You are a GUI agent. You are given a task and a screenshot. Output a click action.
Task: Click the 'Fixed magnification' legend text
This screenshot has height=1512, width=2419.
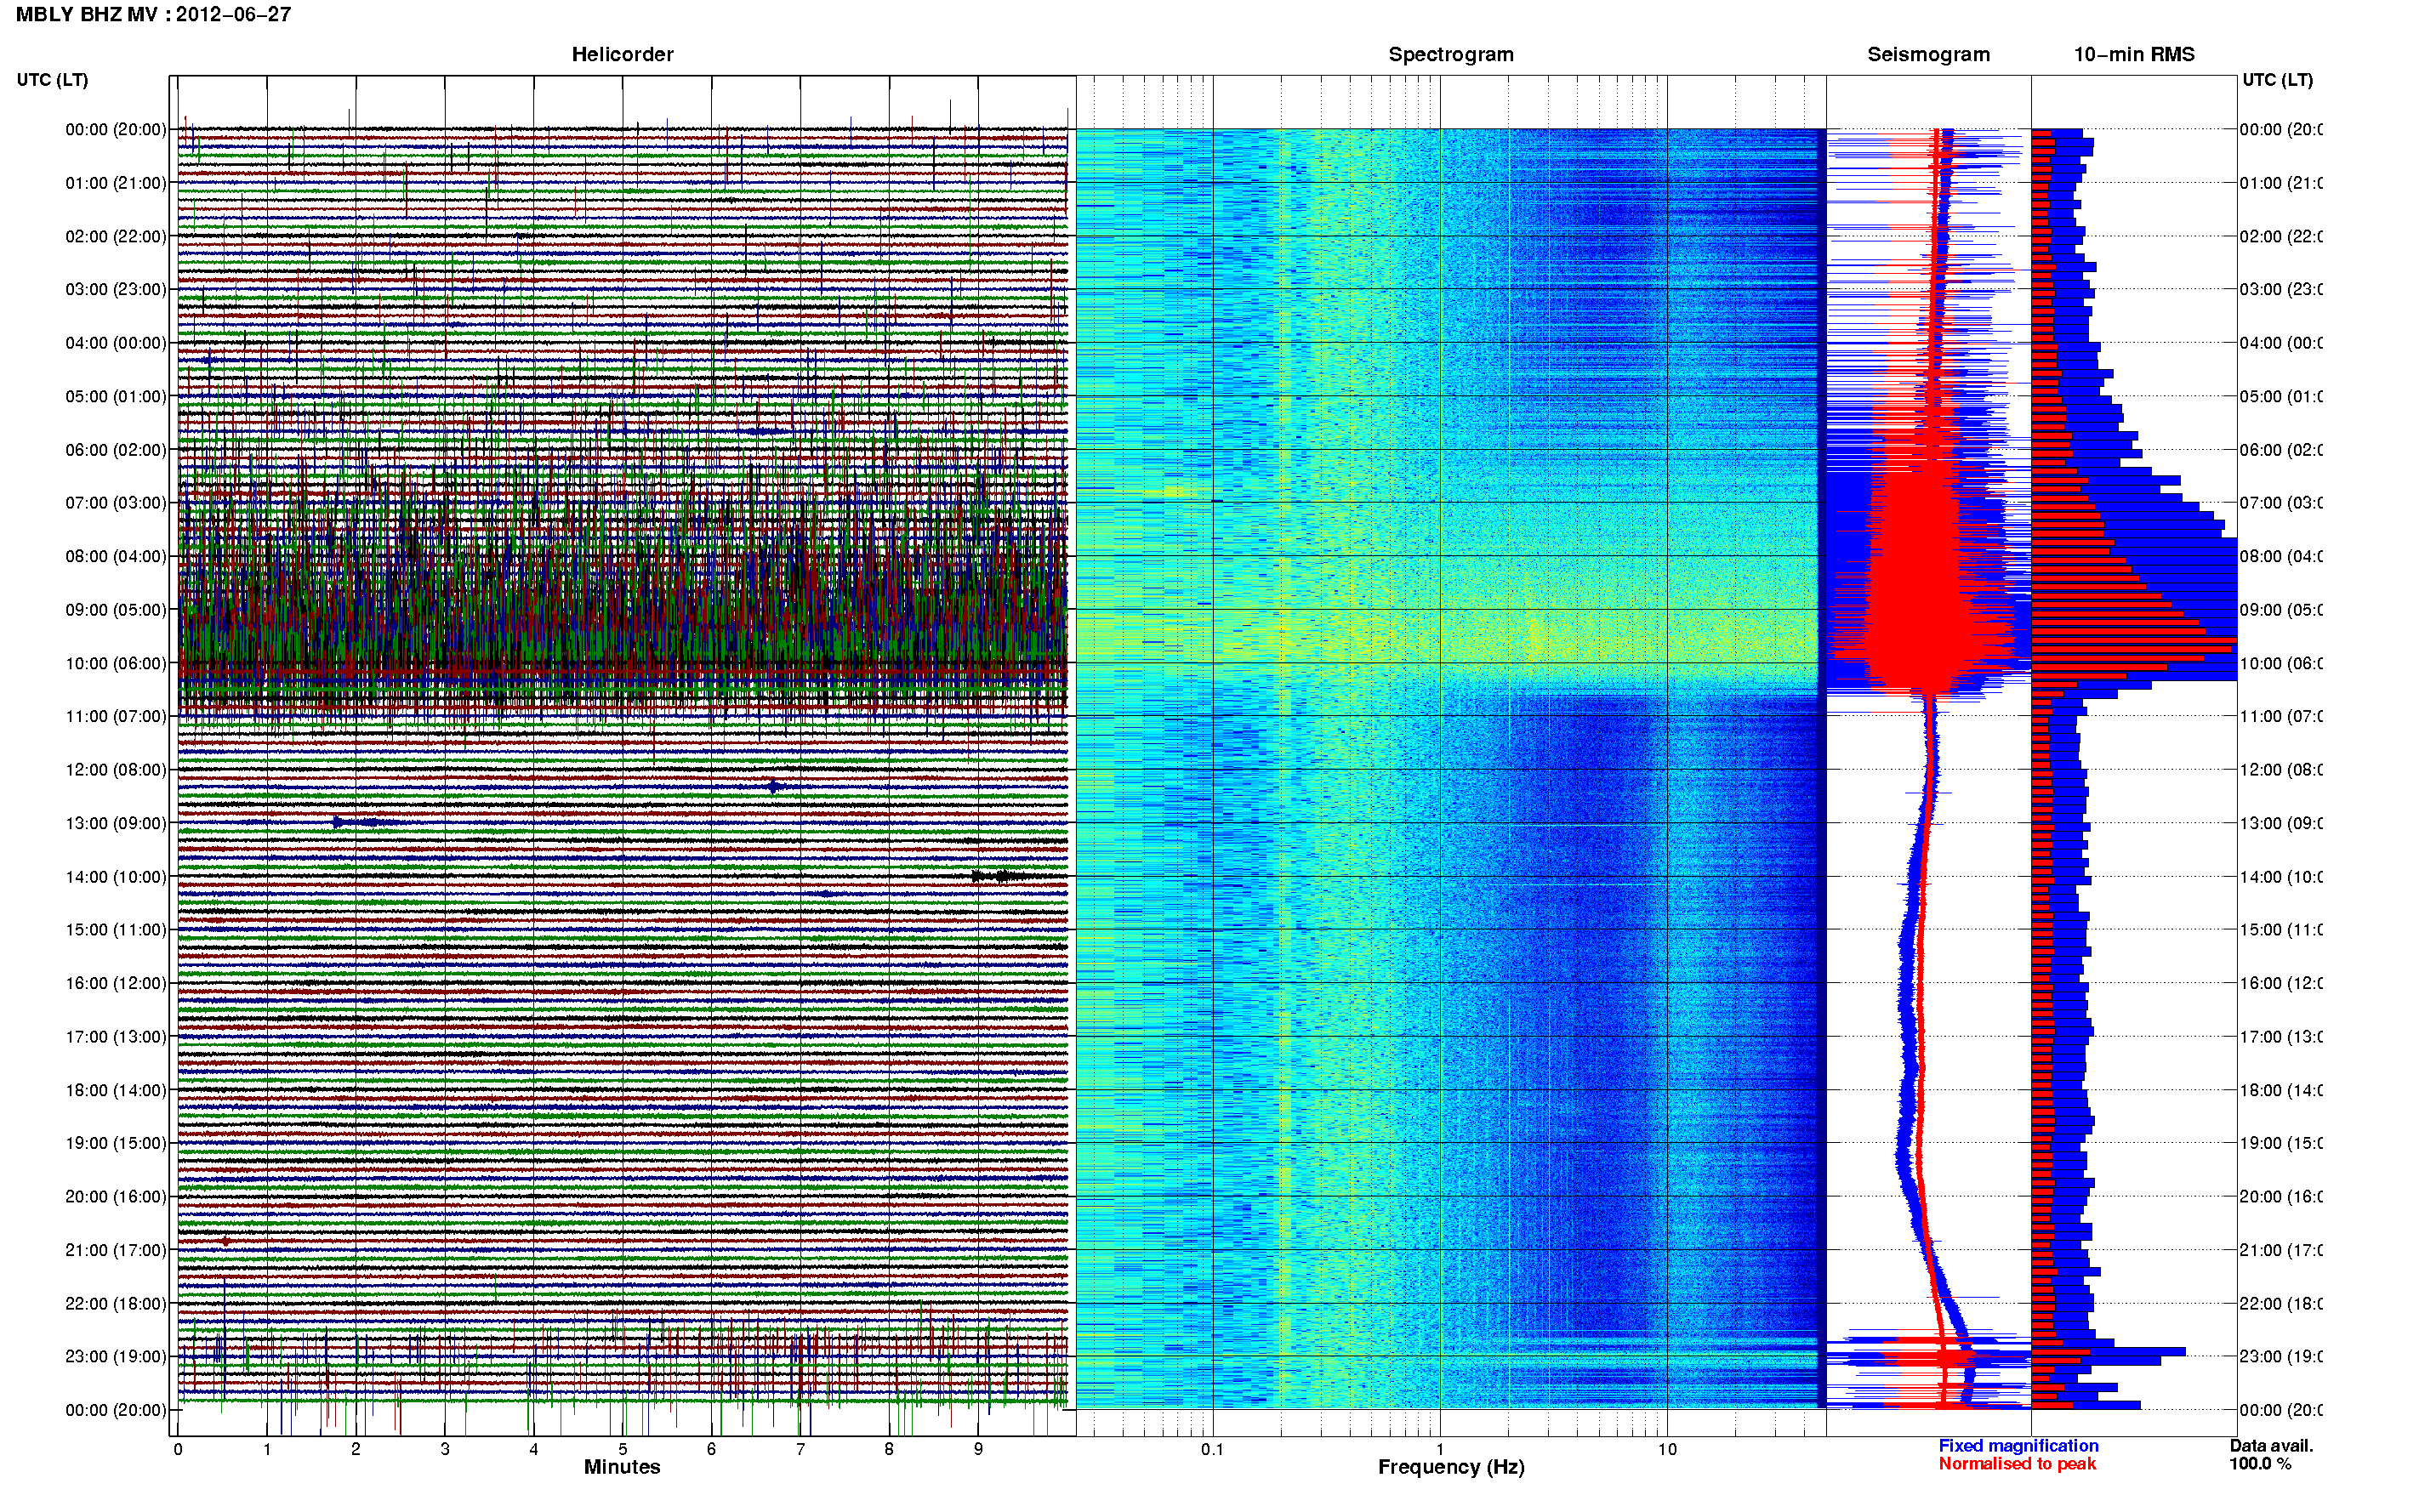2018,1446
